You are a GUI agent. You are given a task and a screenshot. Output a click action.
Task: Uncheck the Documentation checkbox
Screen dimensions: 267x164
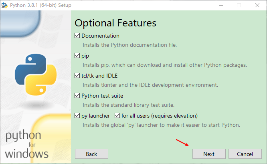point(77,36)
